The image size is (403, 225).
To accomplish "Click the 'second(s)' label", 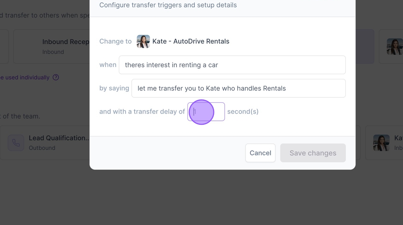I will 243,112.
